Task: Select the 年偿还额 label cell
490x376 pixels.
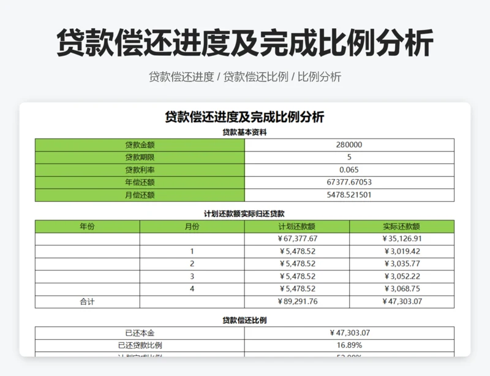Action: (140, 183)
